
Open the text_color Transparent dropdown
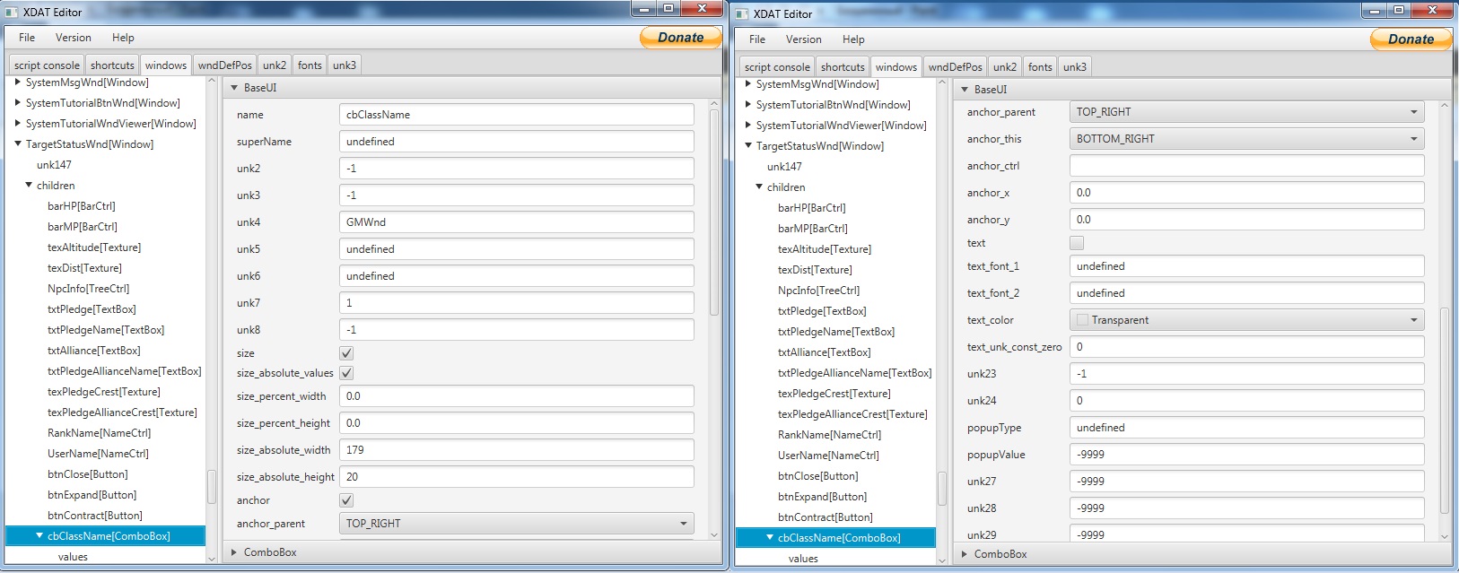pos(1246,320)
